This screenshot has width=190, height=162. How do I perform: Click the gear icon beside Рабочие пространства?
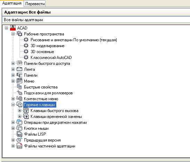[x=19, y=34]
